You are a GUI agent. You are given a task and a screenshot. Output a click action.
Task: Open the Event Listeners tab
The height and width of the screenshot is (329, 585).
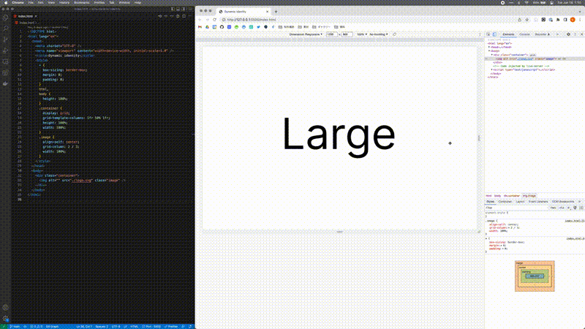point(538,202)
